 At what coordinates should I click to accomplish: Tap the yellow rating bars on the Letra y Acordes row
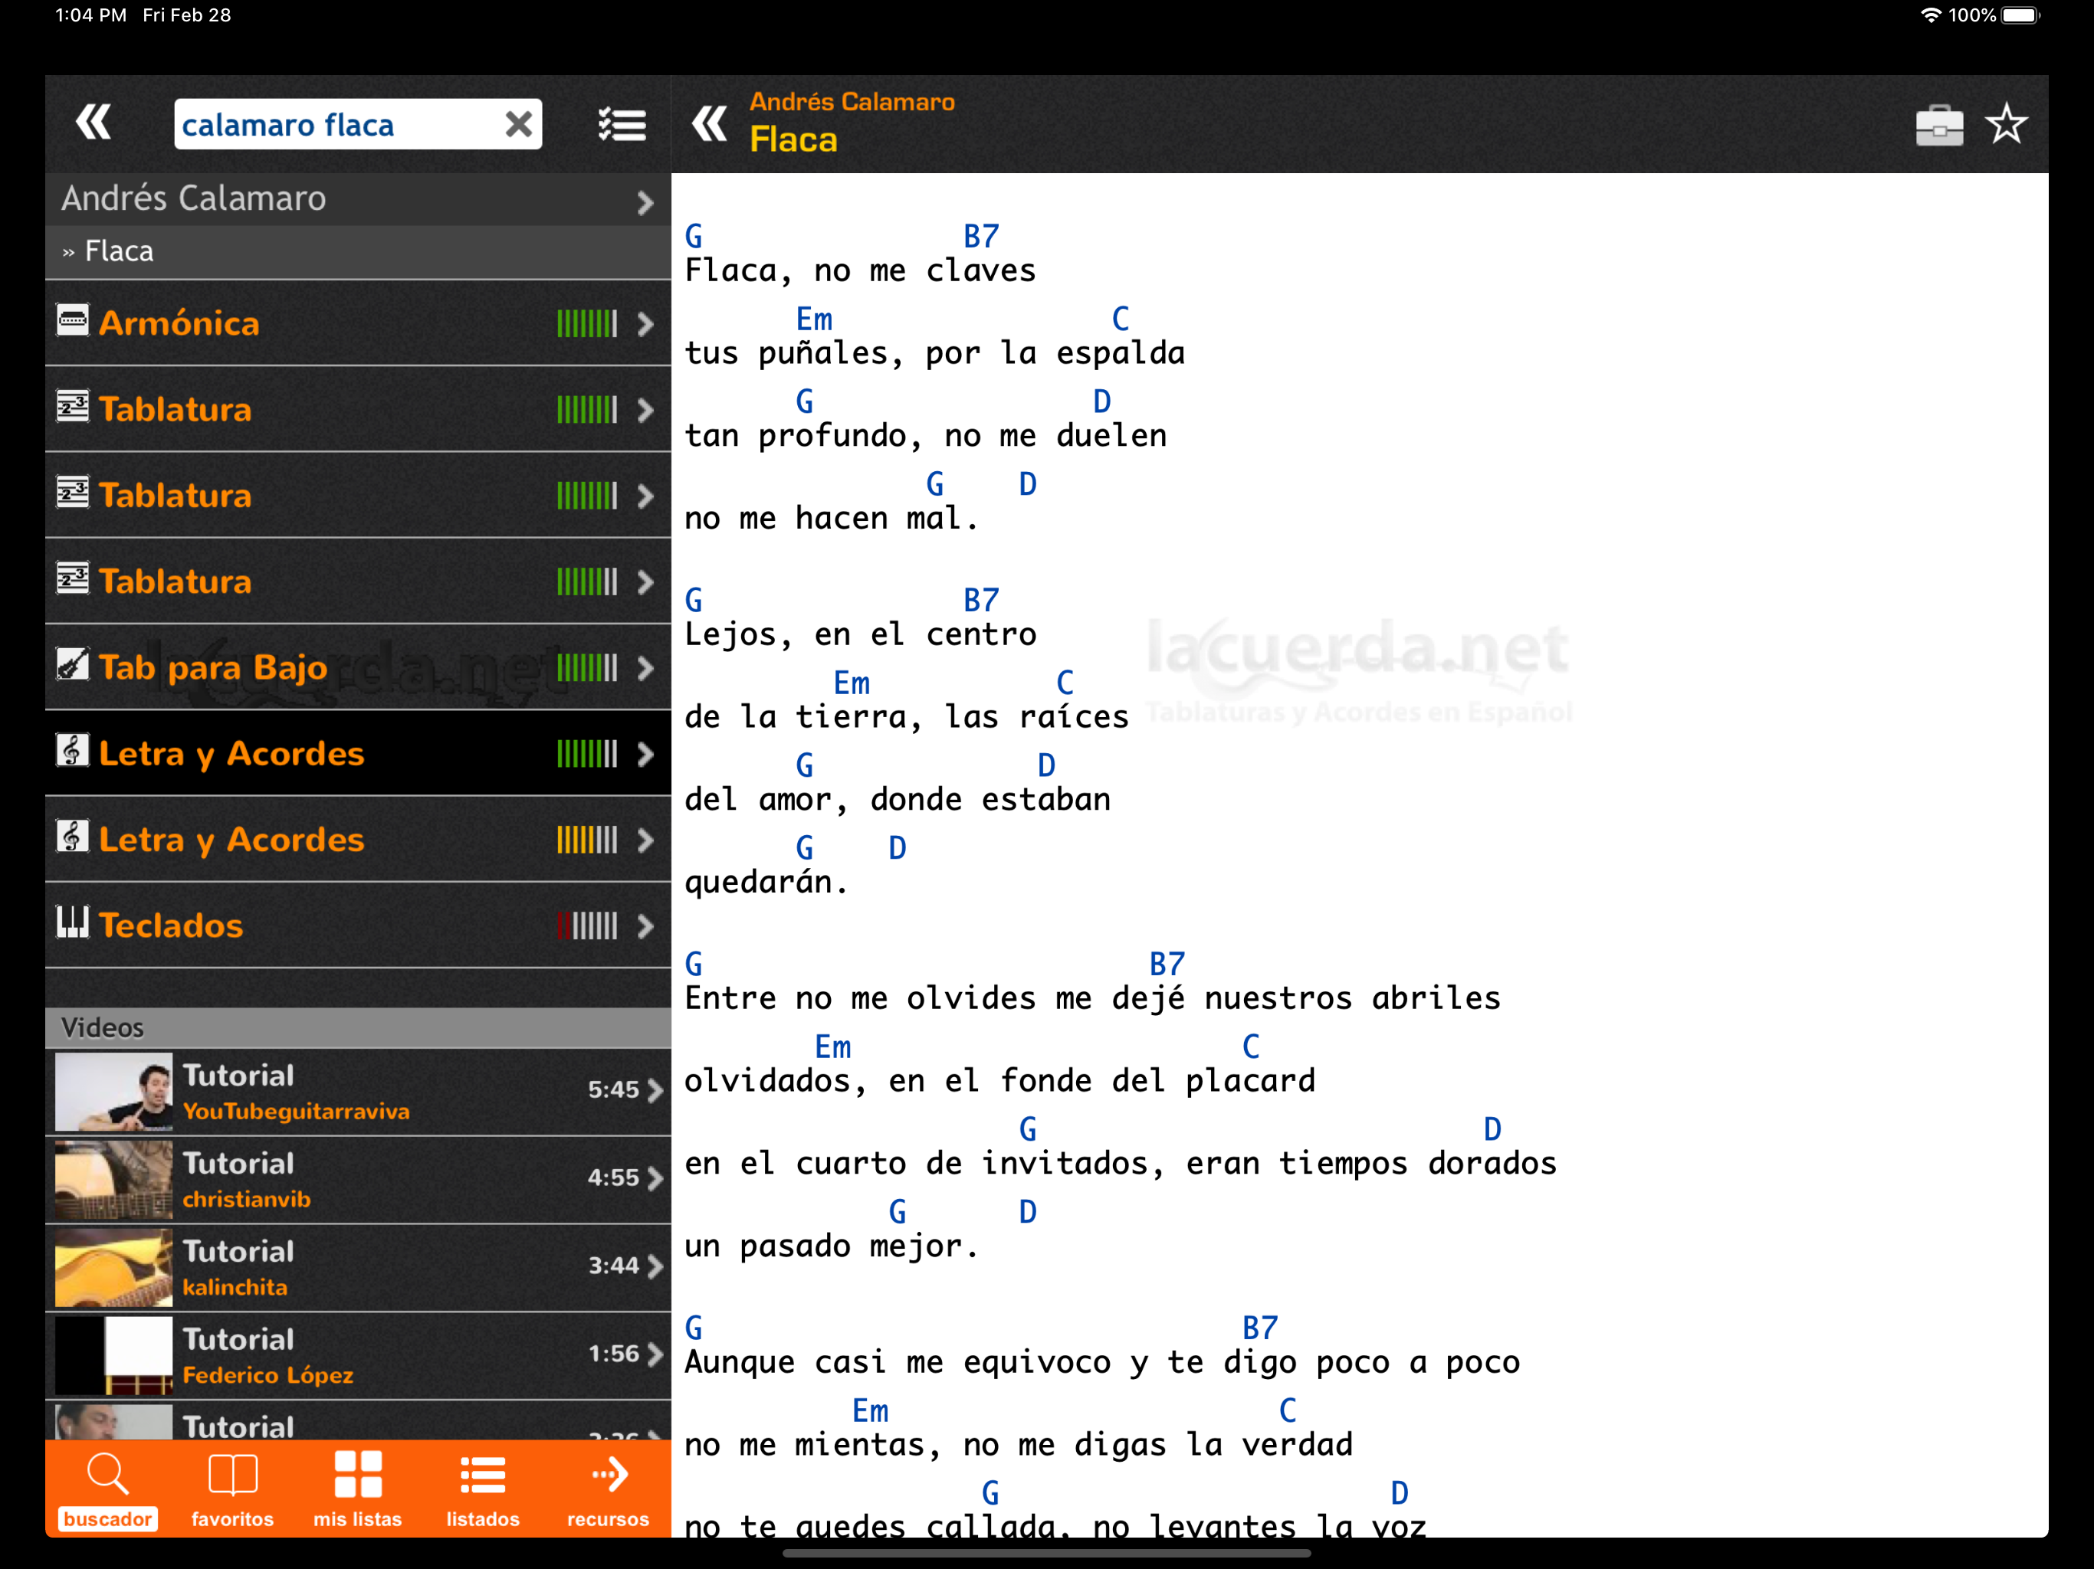[x=587, y=840]
